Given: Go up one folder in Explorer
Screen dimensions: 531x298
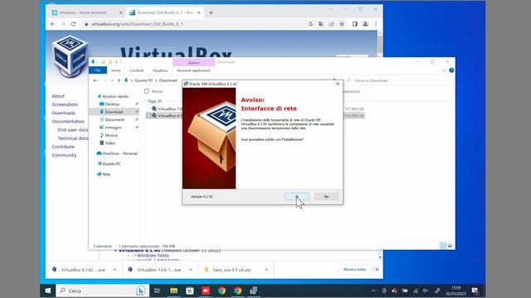Looking at the screenshot, I should point(119,80).
